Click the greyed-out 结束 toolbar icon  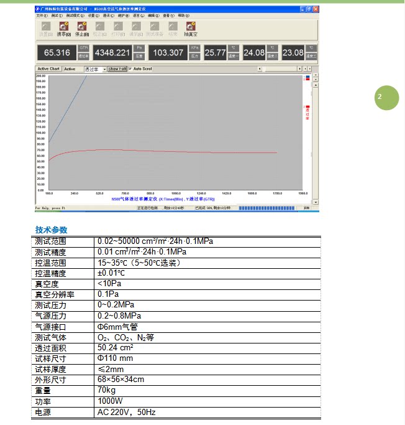(x=173, y=26)
